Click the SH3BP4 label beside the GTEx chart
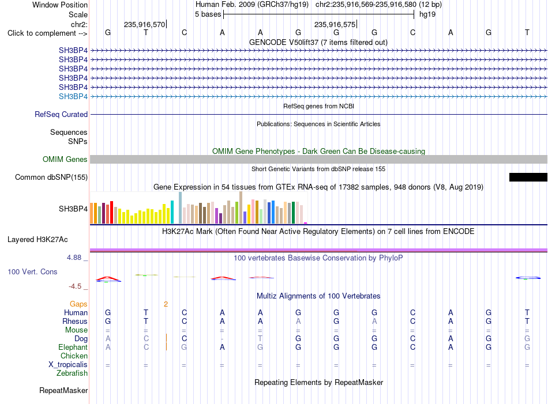This screenshot has height=404, width=548. coord(73,209)
